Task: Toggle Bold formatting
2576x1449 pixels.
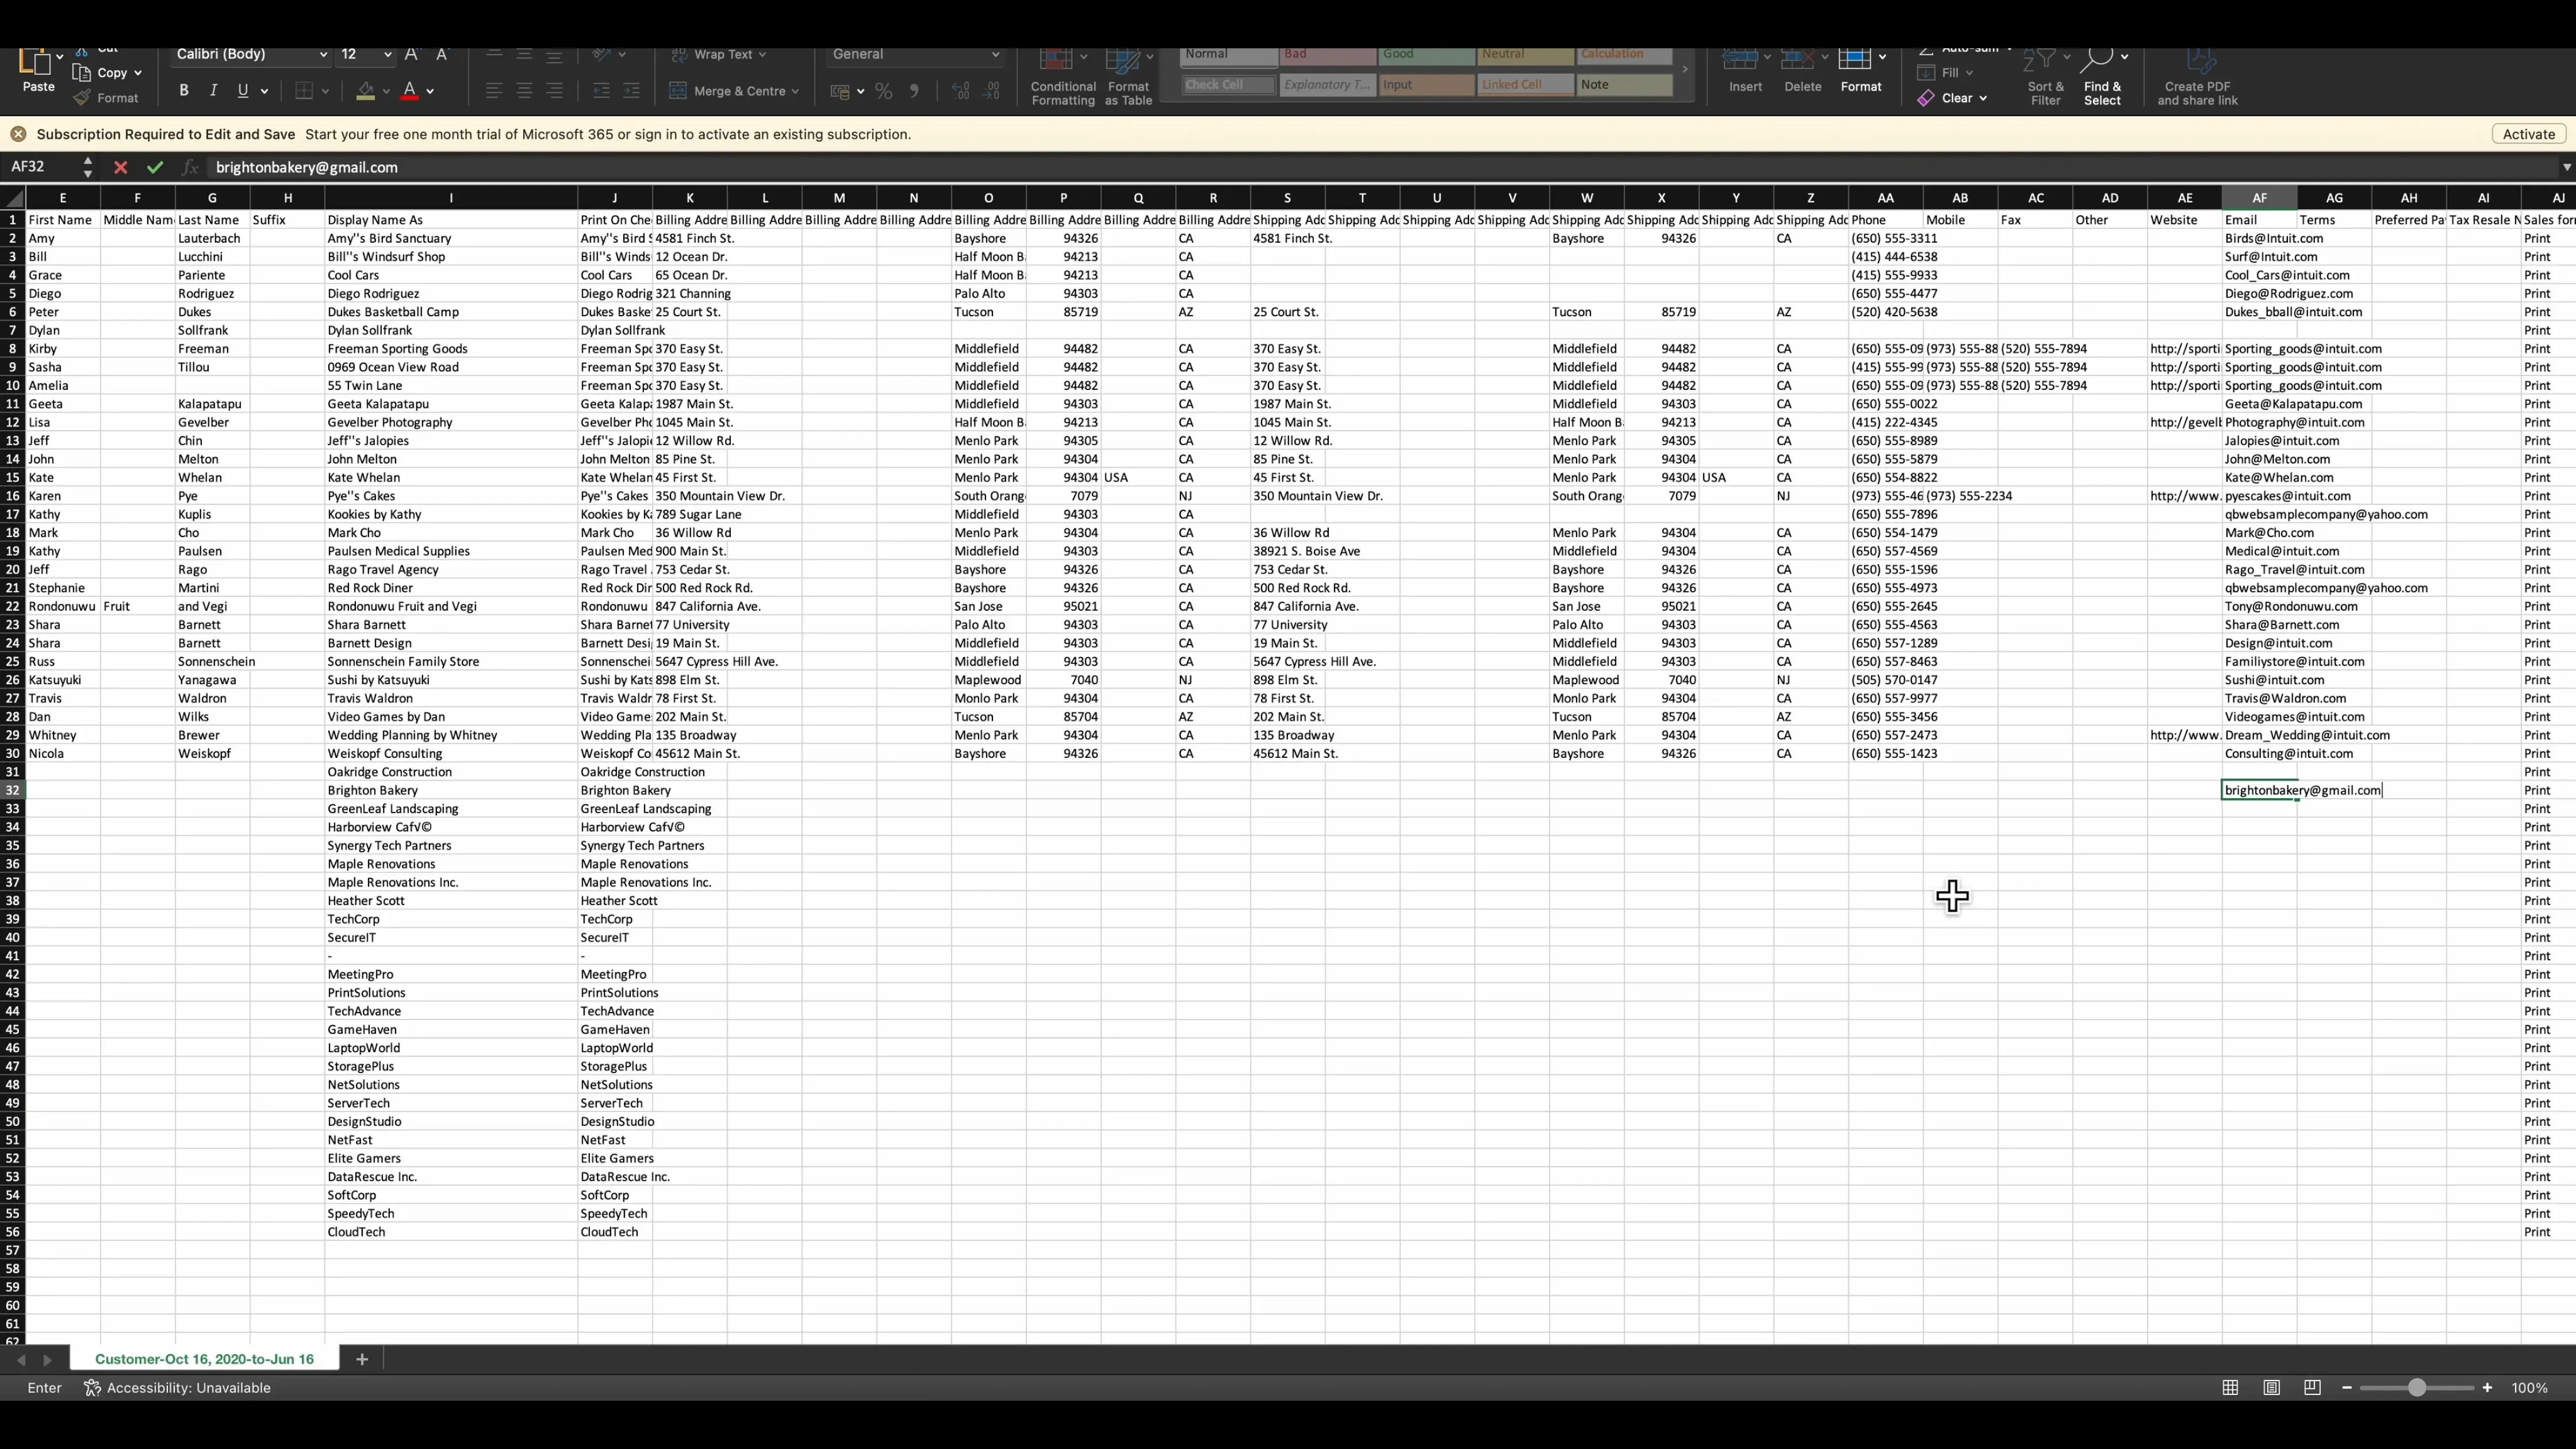Action: (x=184, y=91)
